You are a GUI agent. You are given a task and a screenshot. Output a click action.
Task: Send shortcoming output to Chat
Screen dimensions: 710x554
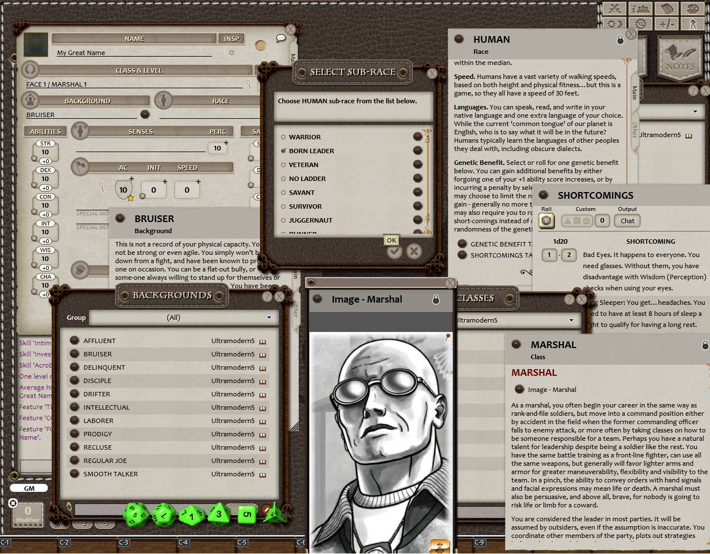627,220
